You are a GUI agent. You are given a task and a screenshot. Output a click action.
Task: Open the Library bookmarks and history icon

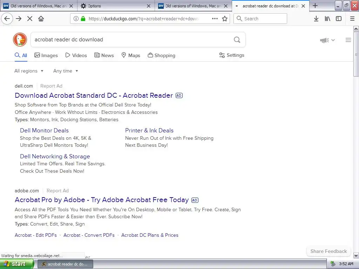327,19
